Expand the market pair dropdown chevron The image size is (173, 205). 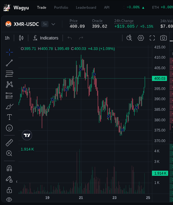[53, 24]
